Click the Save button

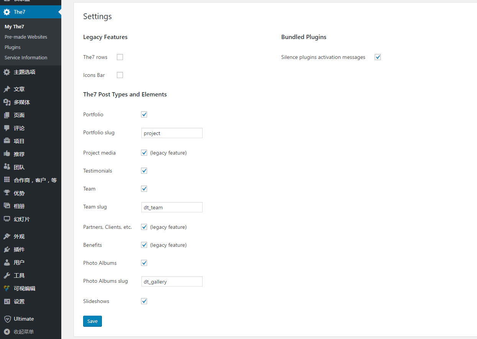click(x=92, y=321)
